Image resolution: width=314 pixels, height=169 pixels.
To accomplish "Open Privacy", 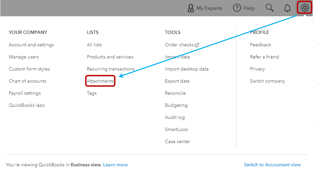I will (x=257, y=69).
